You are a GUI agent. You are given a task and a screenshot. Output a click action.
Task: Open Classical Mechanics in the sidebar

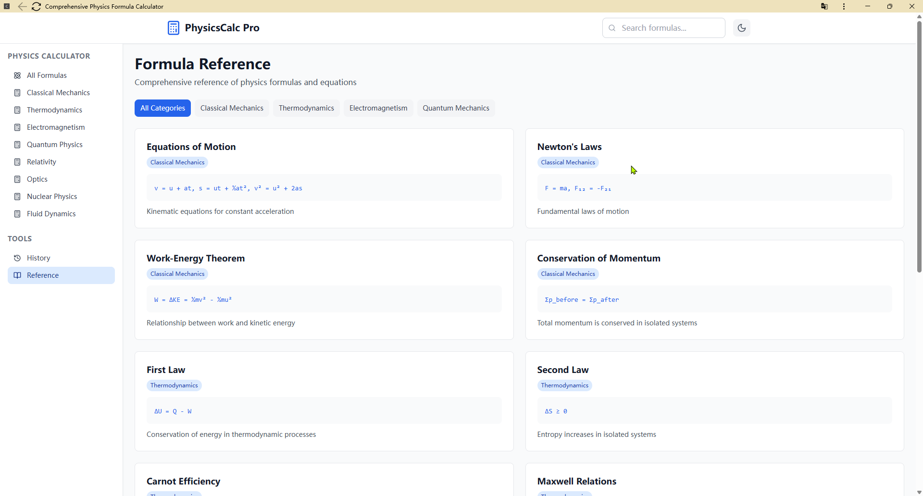click(61, 93)
